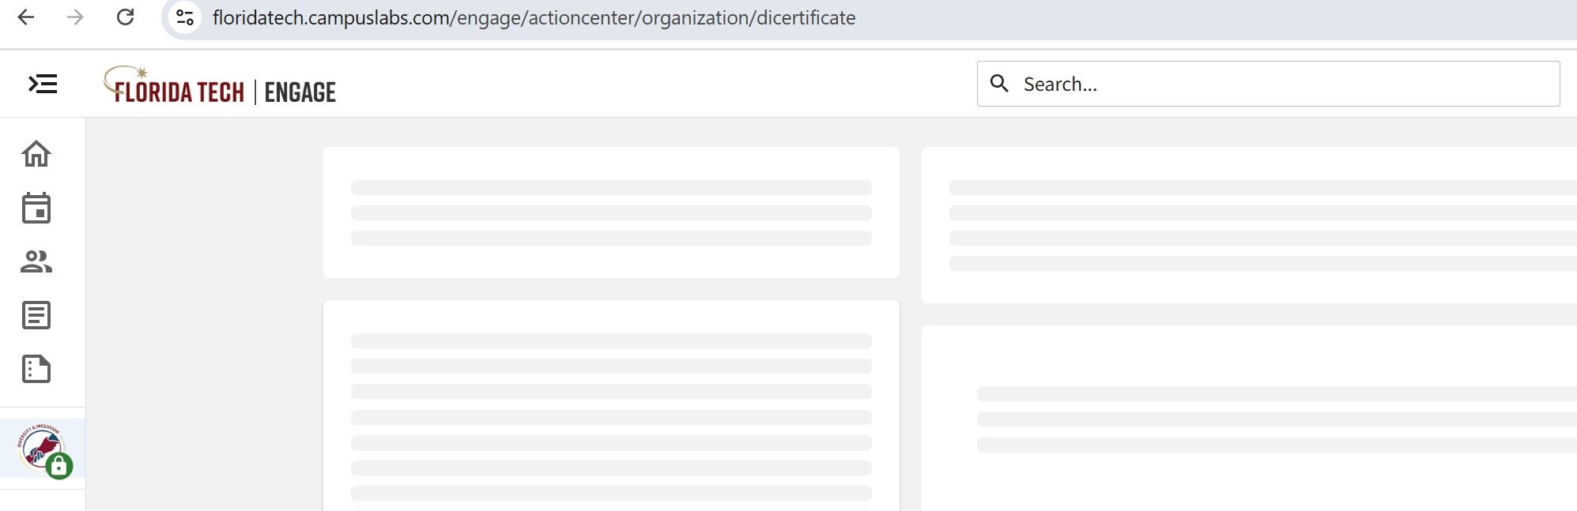This screenshot has height=511, width=1577.
Task: Click the magnifying glass search icon
Action: [999, 84]
